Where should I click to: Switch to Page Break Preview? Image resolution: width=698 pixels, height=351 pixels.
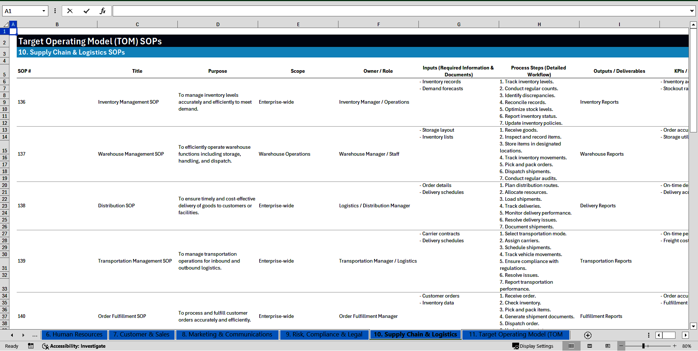click(608, 346)
